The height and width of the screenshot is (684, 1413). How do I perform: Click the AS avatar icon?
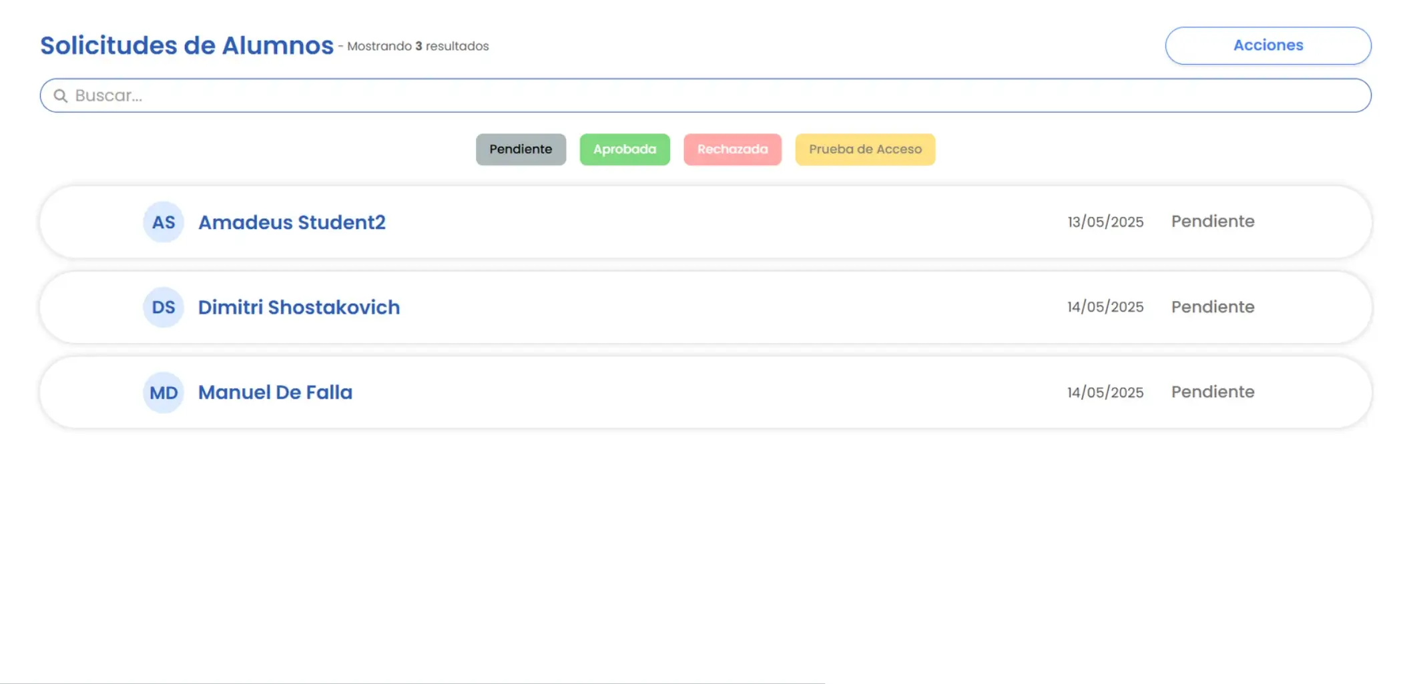click(x=164, y=222)
